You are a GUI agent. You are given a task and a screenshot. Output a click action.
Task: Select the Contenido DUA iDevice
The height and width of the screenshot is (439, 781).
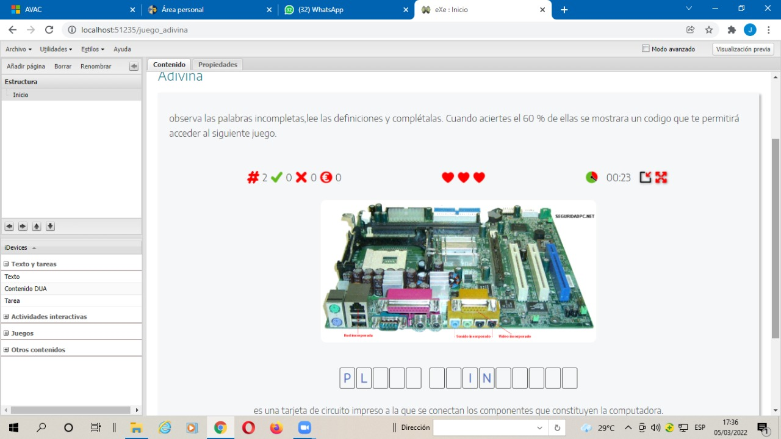pos(71,289)
